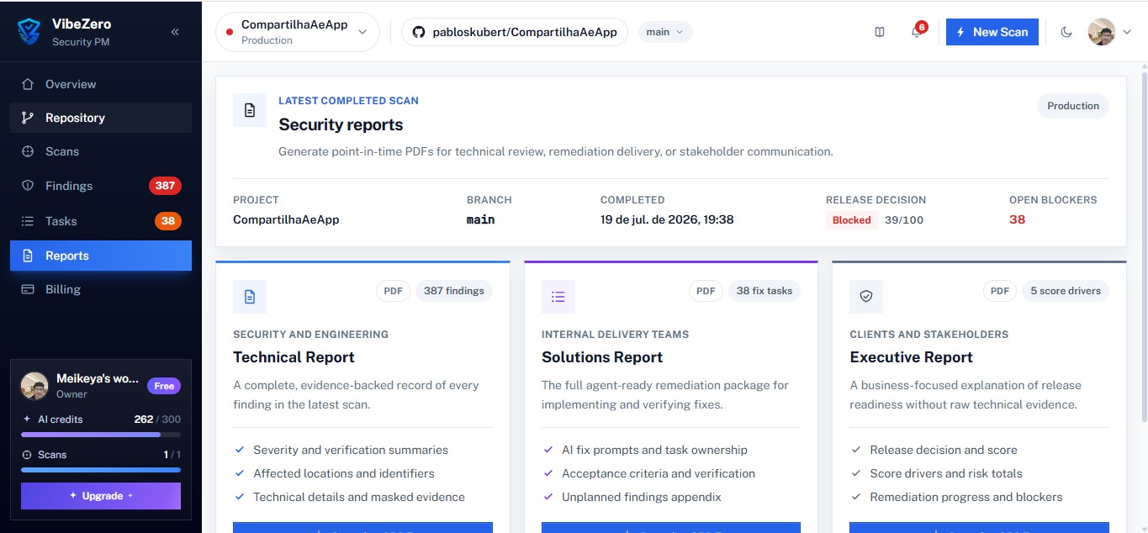Screen dimensions: 1148x533
Task: Click the PDF tag on Technical Report
Action: click(x=393, y=291)
